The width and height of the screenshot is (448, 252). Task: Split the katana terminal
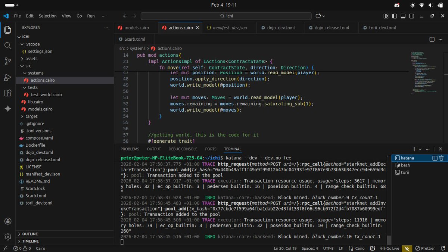(435, 158)
